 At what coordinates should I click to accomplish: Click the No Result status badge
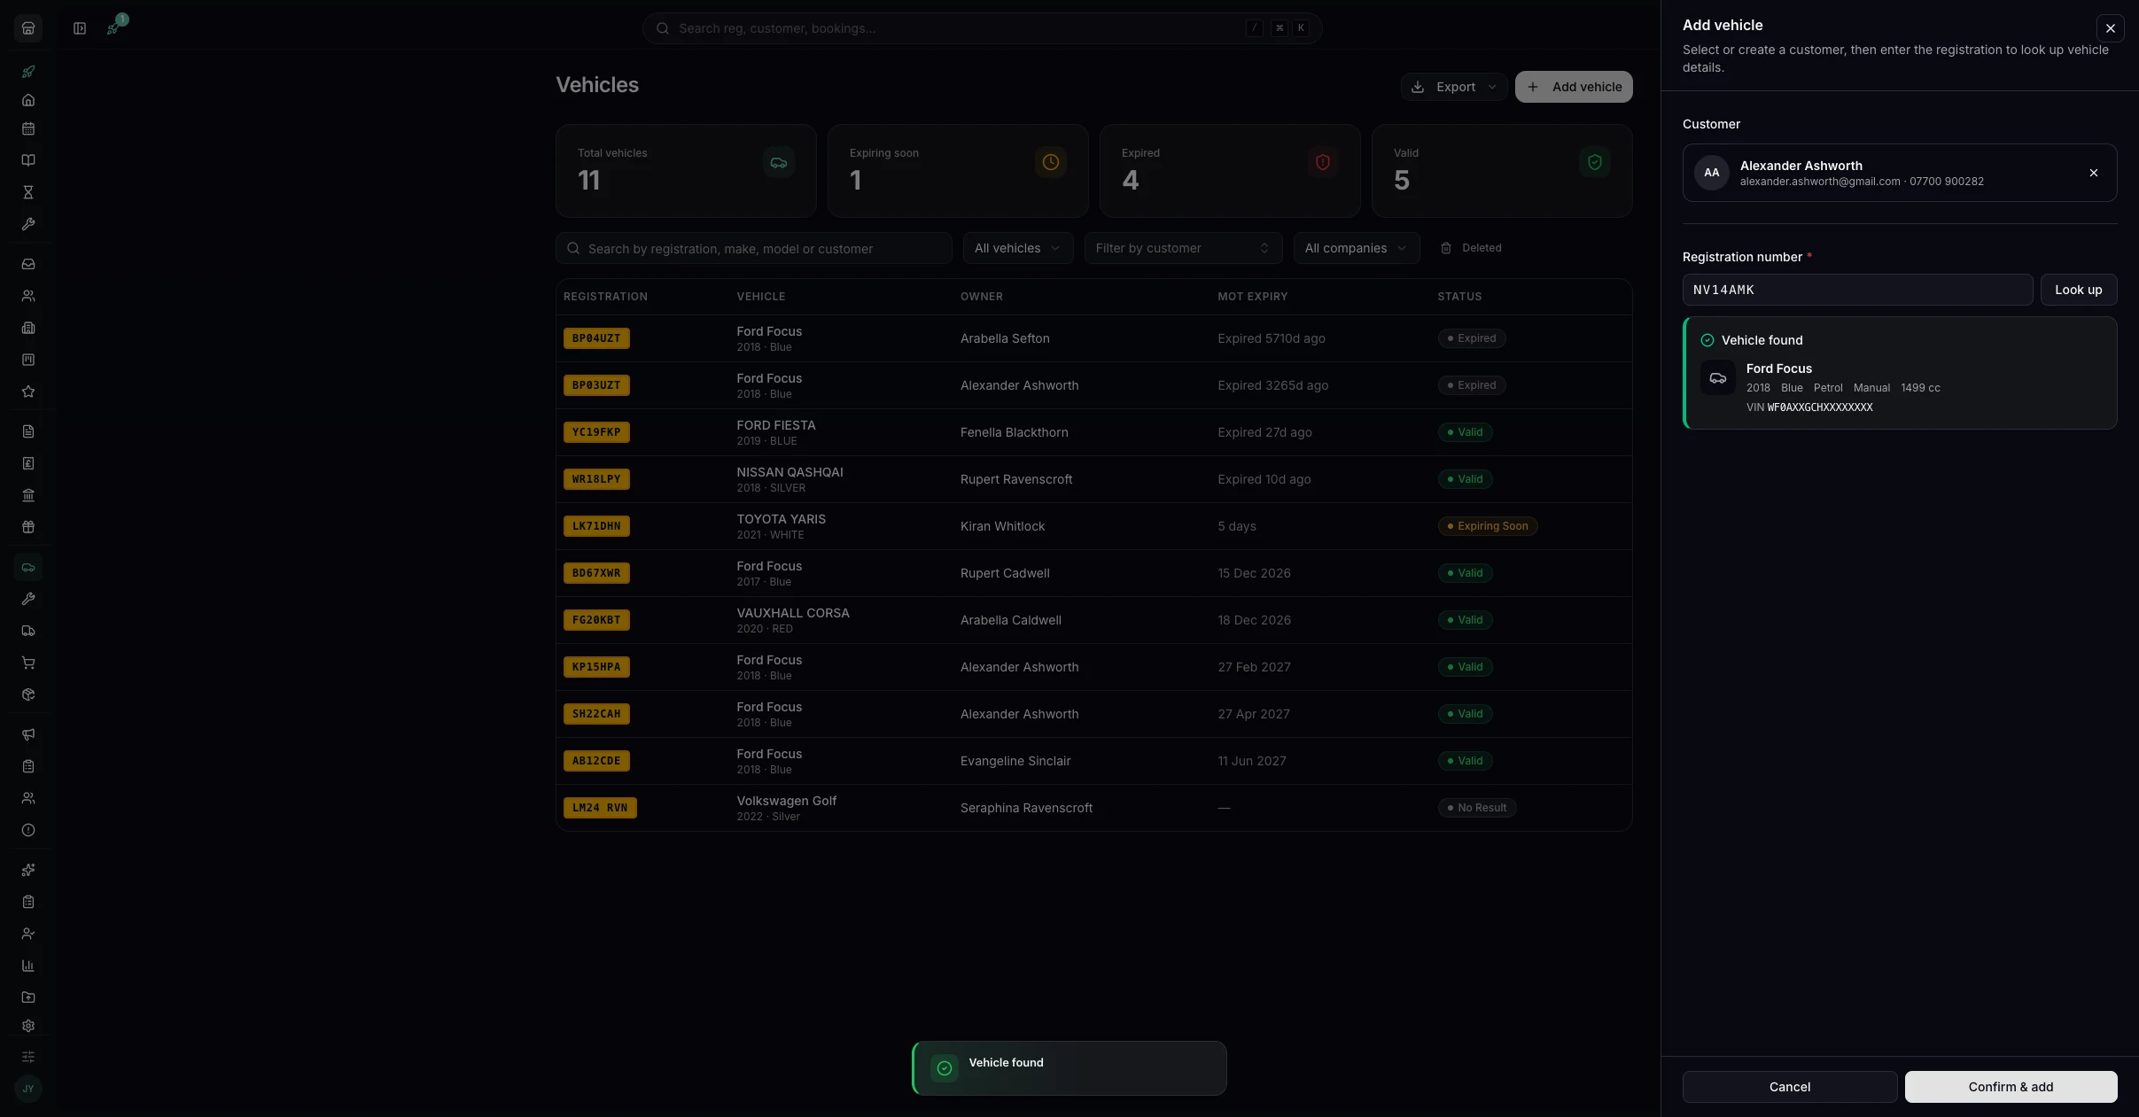point(1476,808)
